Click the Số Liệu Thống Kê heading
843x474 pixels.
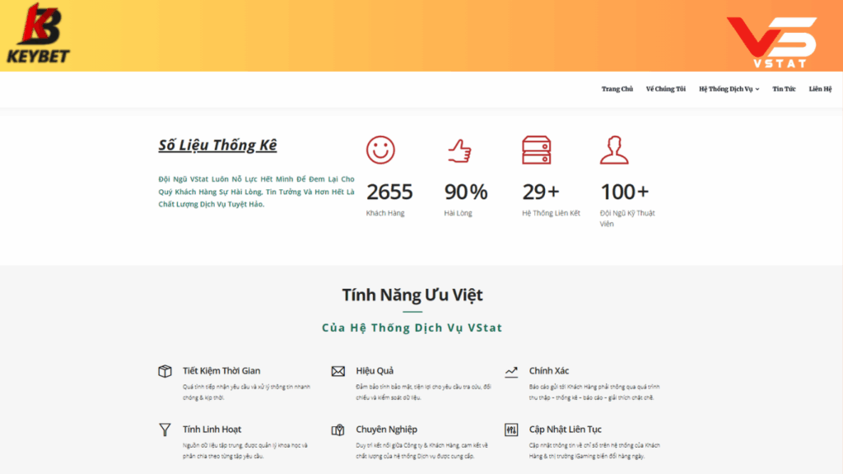(217, 146)
